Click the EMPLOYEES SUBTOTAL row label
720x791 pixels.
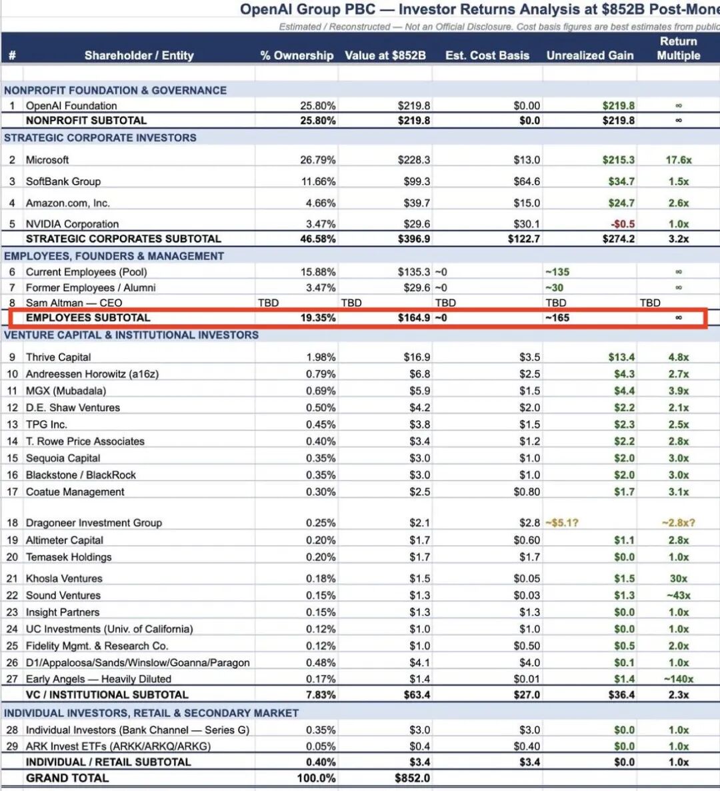click(88, 318)
